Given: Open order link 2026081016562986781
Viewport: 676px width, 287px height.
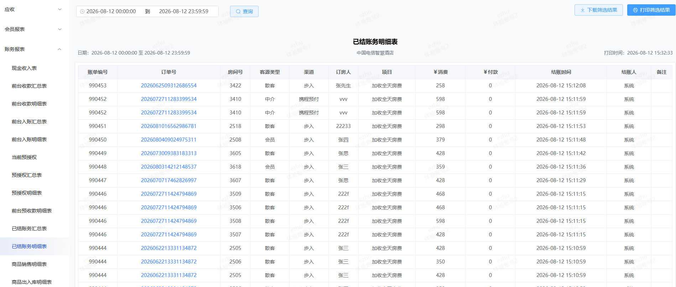Looking at the screenshot, I should 169,126.
